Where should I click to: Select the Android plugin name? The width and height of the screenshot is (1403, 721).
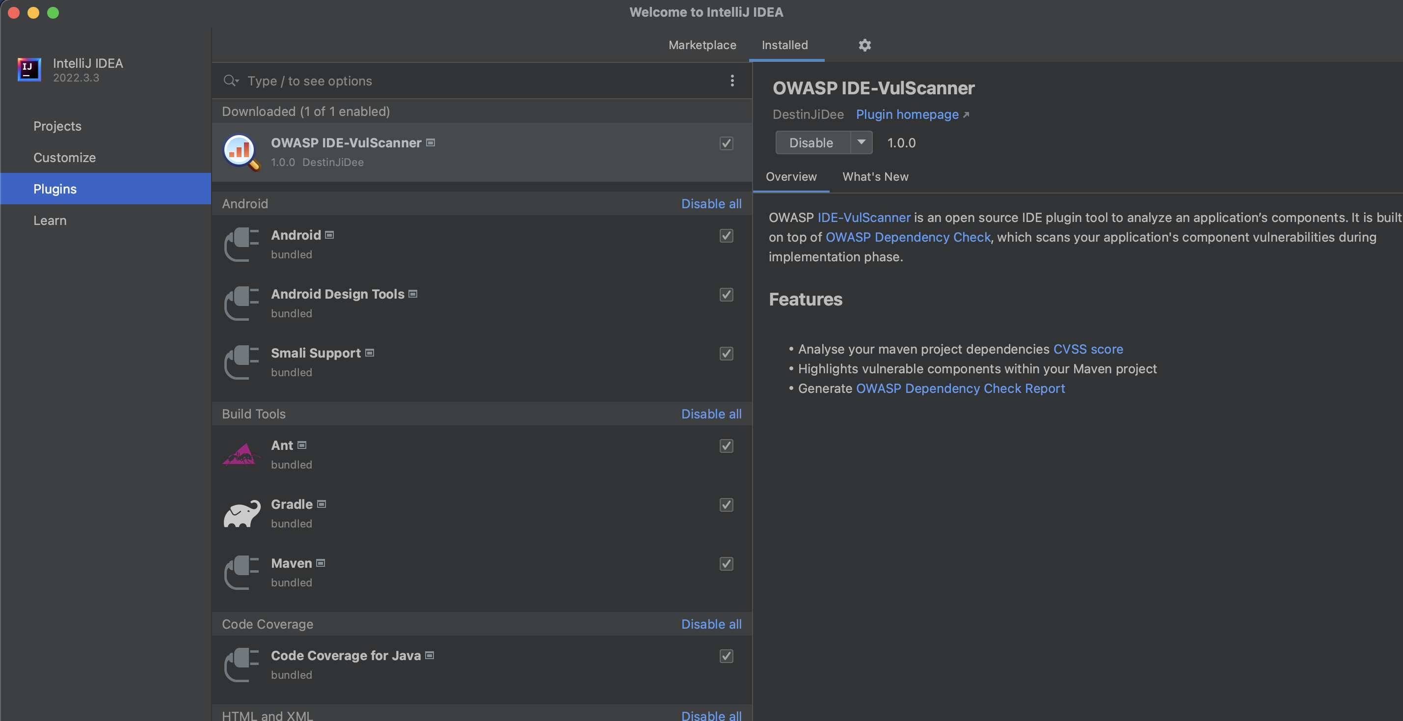point(296,235)
